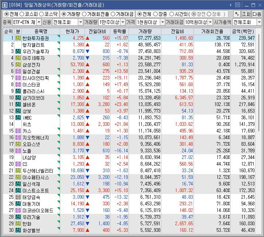Screen dimensions: 264x237
Task: Sort by 순위 column header
Action: coord(8,31)
